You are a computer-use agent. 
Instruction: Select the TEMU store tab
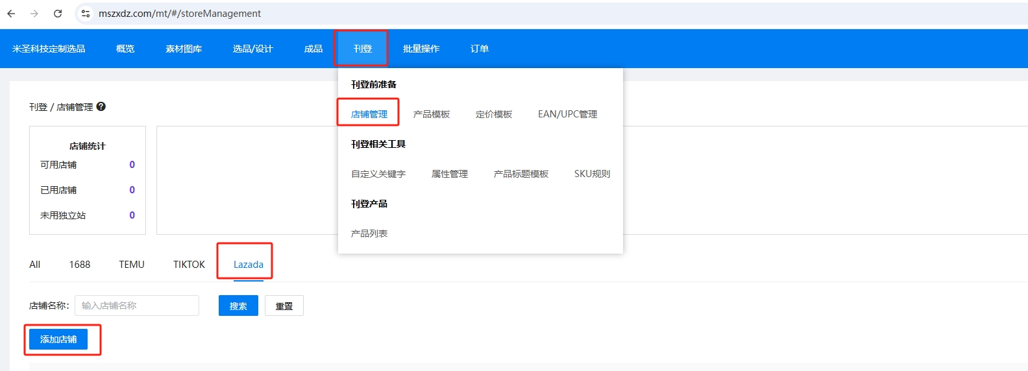pos(132,265)
